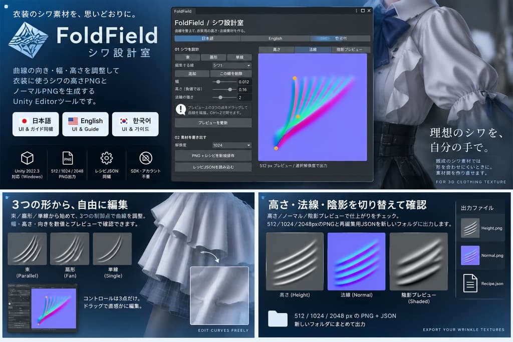Click the レシピJSON gear icon
This screenshot has width=513, height=342.
(x=106, y=158)
